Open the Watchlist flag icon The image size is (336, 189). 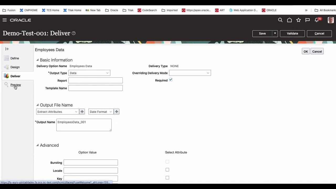click(307, 20)
